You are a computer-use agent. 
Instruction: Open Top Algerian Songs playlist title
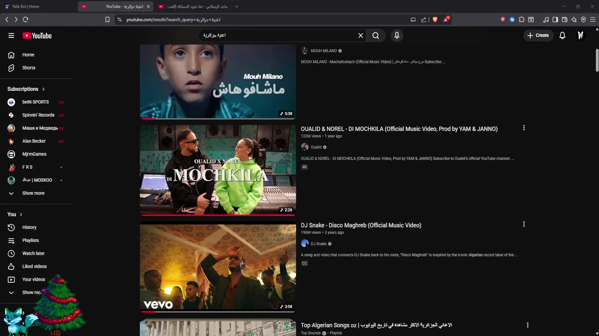pos(376,325)
